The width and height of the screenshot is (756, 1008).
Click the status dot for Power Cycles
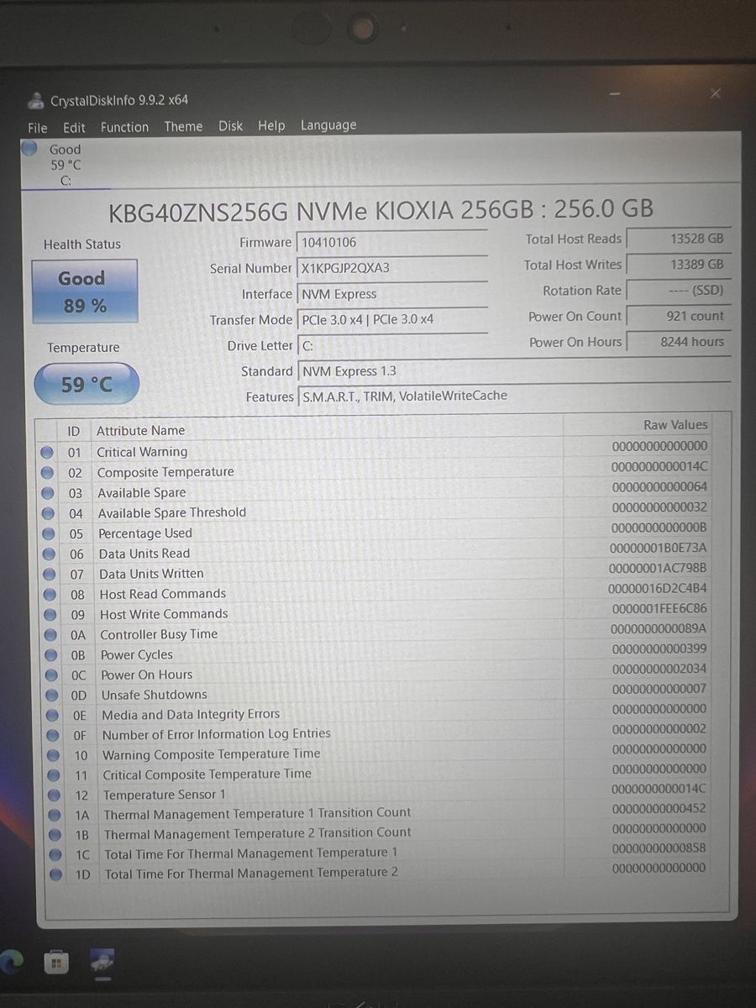click(x=51, y=654)
